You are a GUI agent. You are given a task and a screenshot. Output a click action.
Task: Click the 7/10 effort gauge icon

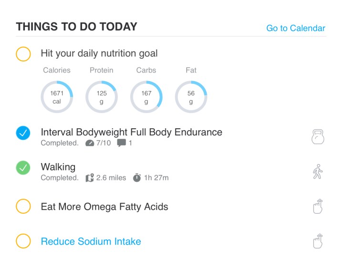(x=90, y=143)
